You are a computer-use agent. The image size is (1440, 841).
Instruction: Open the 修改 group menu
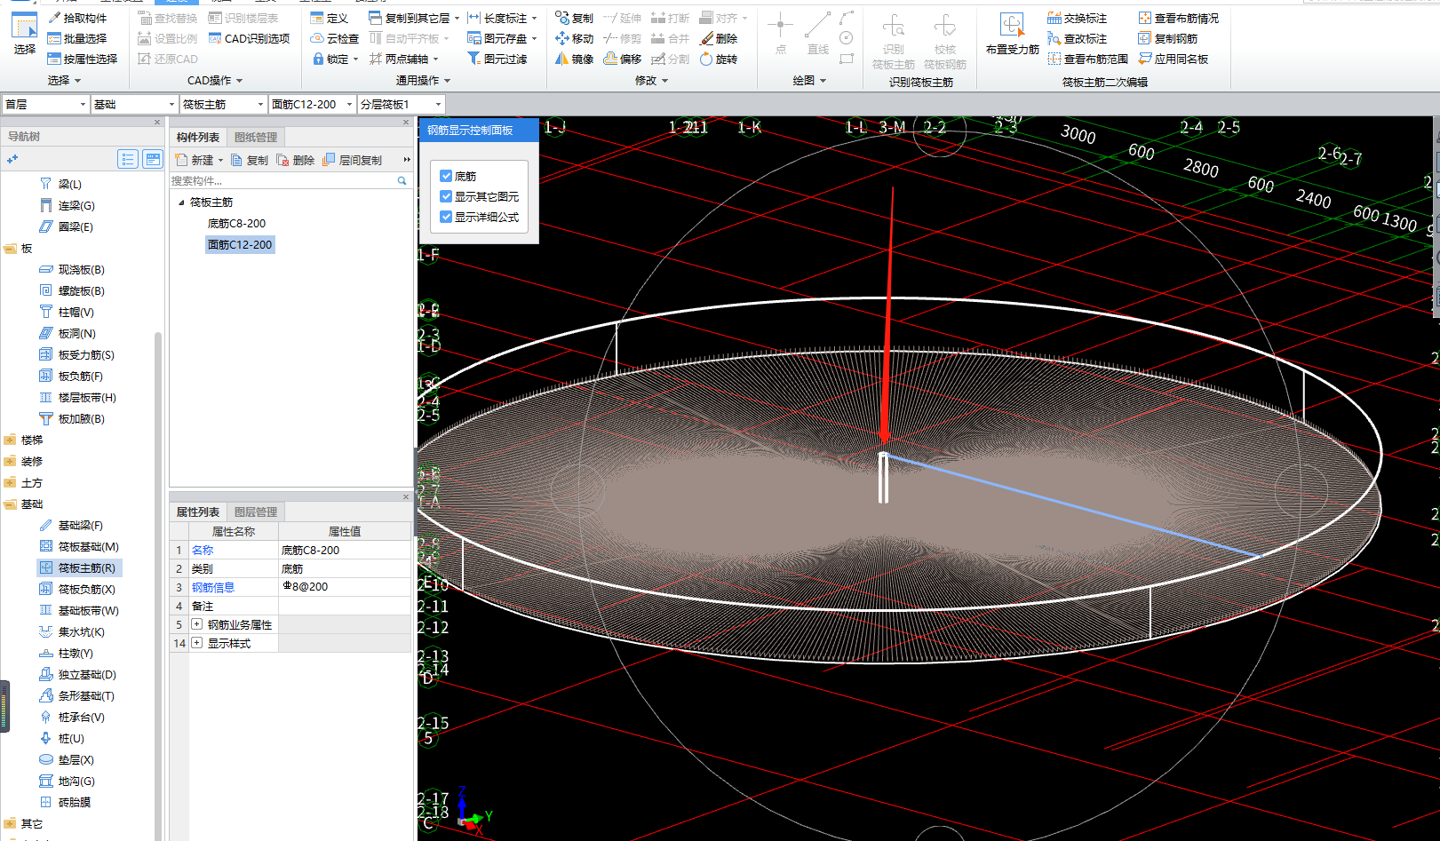point(651,80)
